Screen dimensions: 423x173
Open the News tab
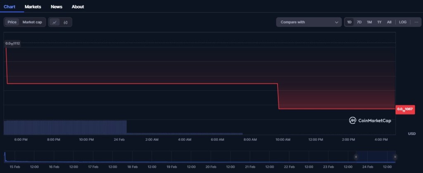(56, 7)
